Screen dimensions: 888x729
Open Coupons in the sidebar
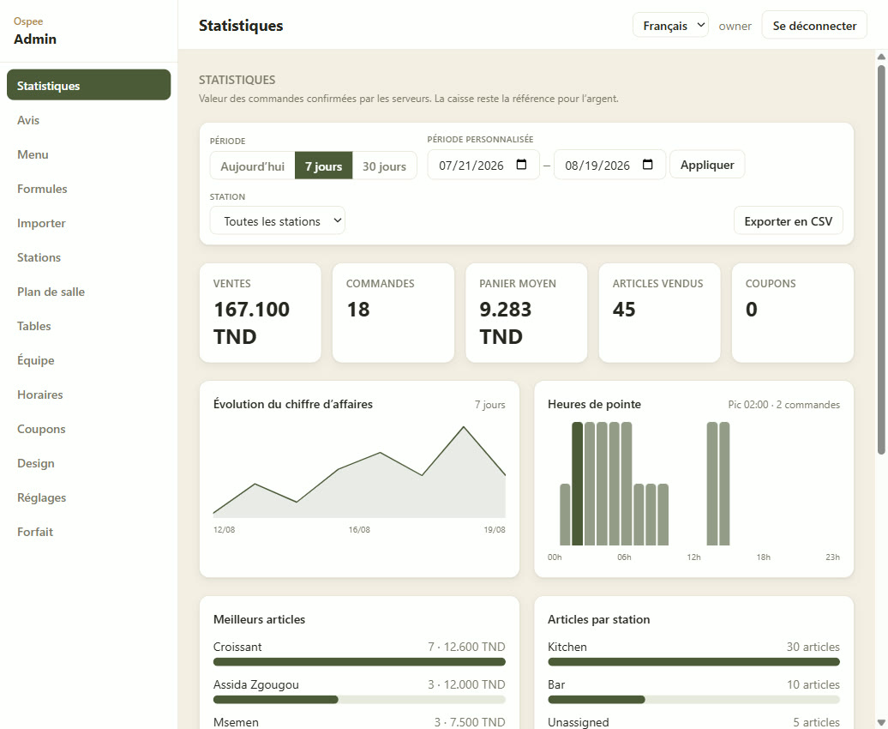(x=89, y=429)
